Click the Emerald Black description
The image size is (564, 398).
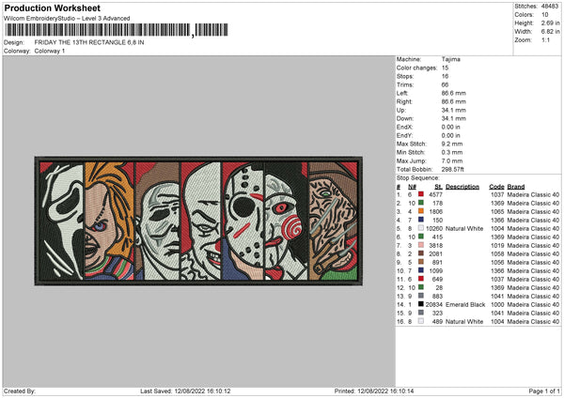(465, 305)
